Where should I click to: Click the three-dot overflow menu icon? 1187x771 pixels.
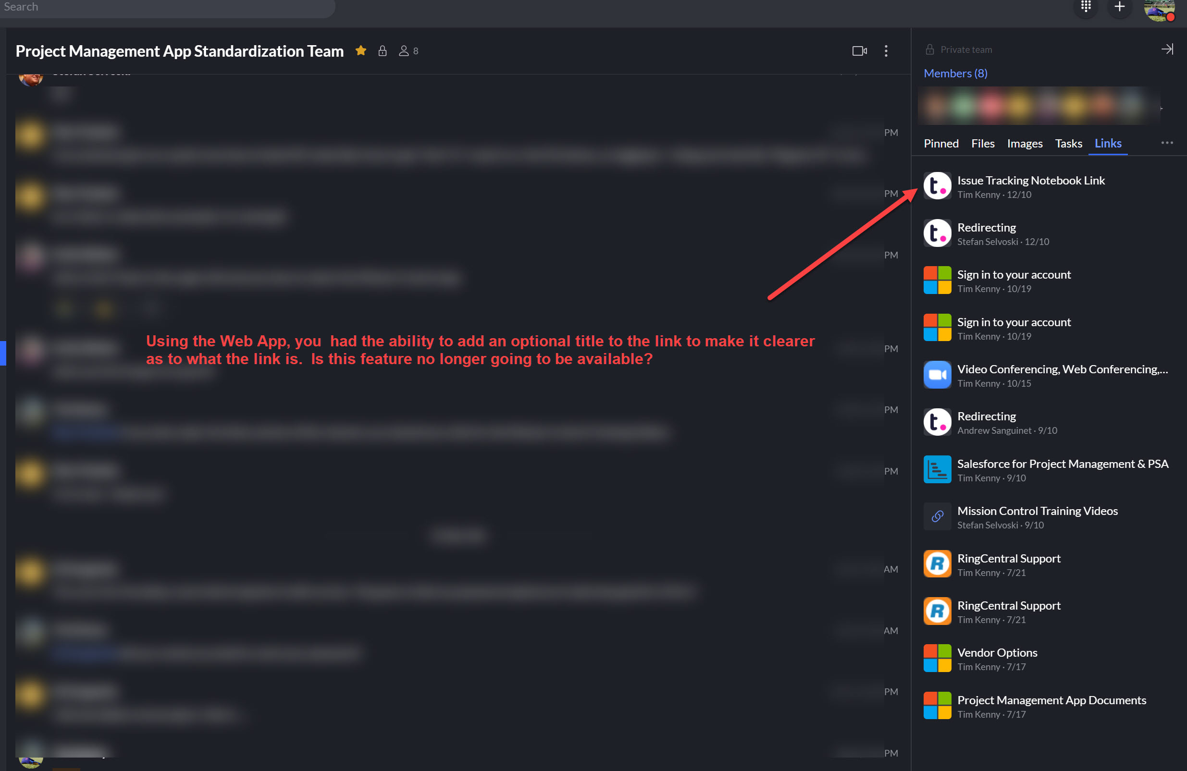click(1167, 143)
